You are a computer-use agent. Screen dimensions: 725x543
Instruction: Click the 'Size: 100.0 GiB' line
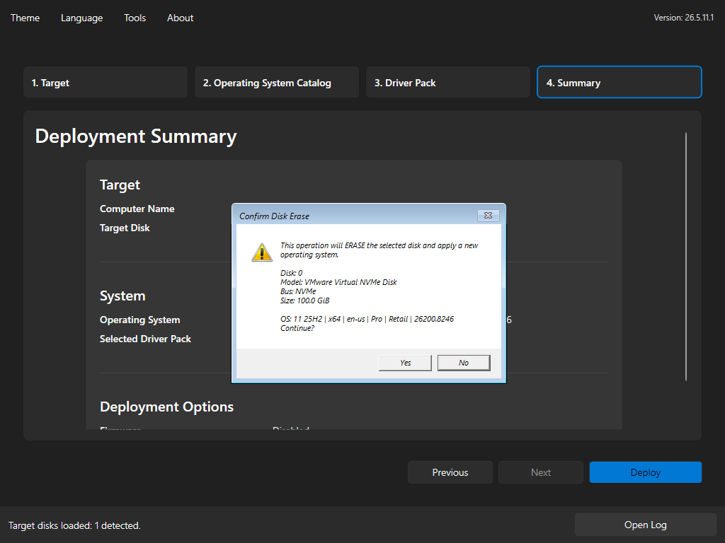click(304, 300)
